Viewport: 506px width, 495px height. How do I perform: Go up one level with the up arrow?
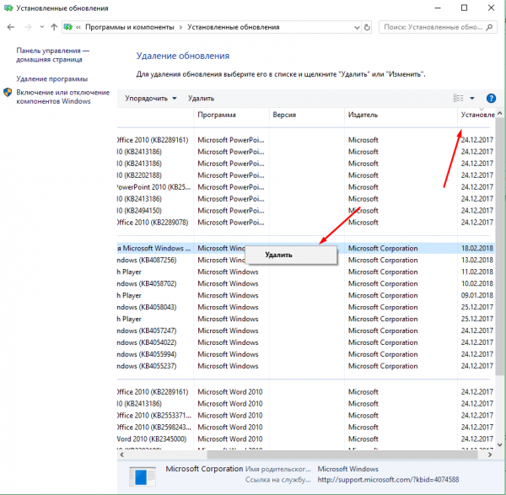click(x=54, y=27)
